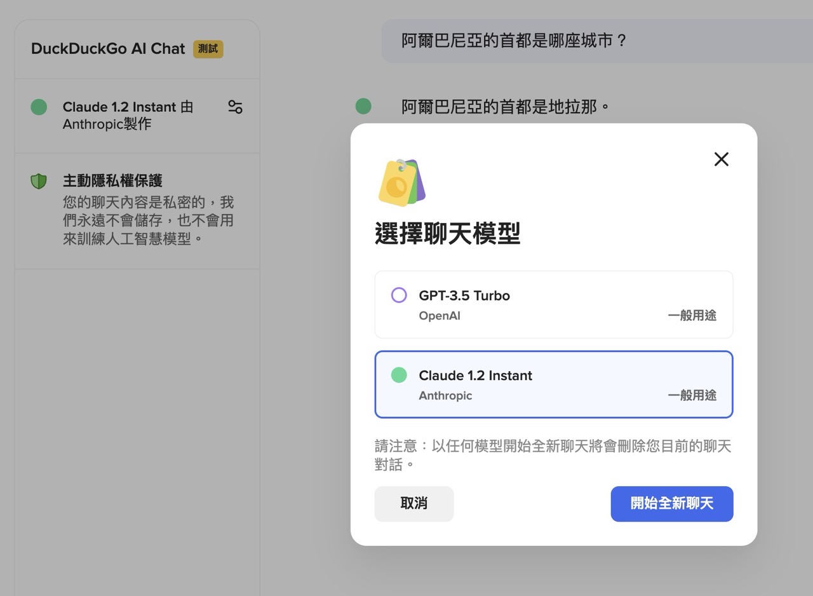Close the model selection dialog with X
This screenshot has width=813, height=596.
coord(721,159)
